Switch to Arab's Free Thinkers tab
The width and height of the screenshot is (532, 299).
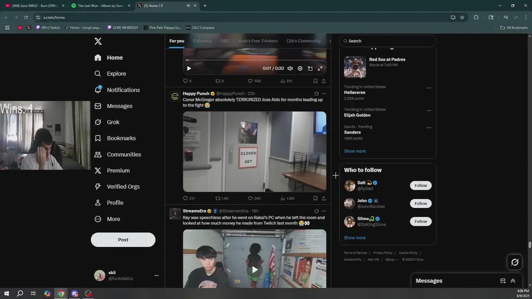click(258, 41)
